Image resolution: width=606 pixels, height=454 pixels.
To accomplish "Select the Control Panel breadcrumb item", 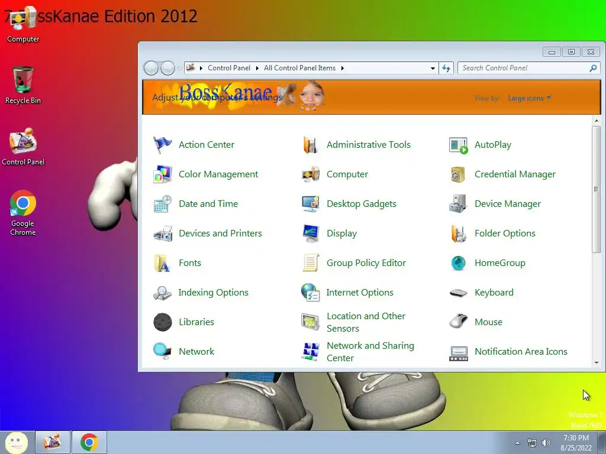I will (x=229, y=68).
